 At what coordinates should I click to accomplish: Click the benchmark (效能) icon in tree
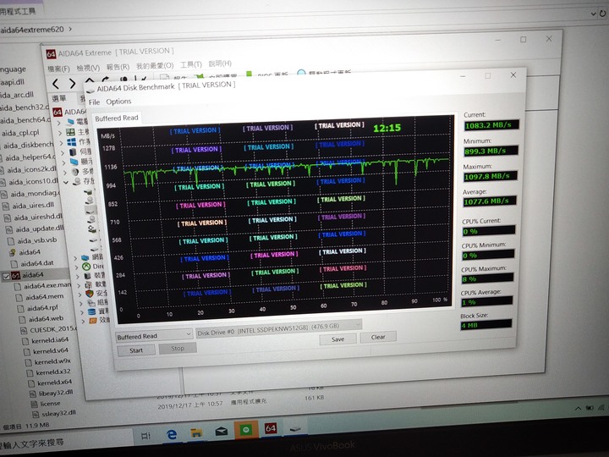point(93,321)
